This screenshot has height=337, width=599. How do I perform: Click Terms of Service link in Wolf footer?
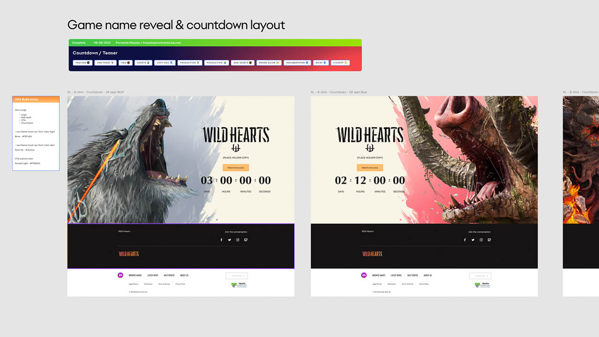(x=164, y=284)
